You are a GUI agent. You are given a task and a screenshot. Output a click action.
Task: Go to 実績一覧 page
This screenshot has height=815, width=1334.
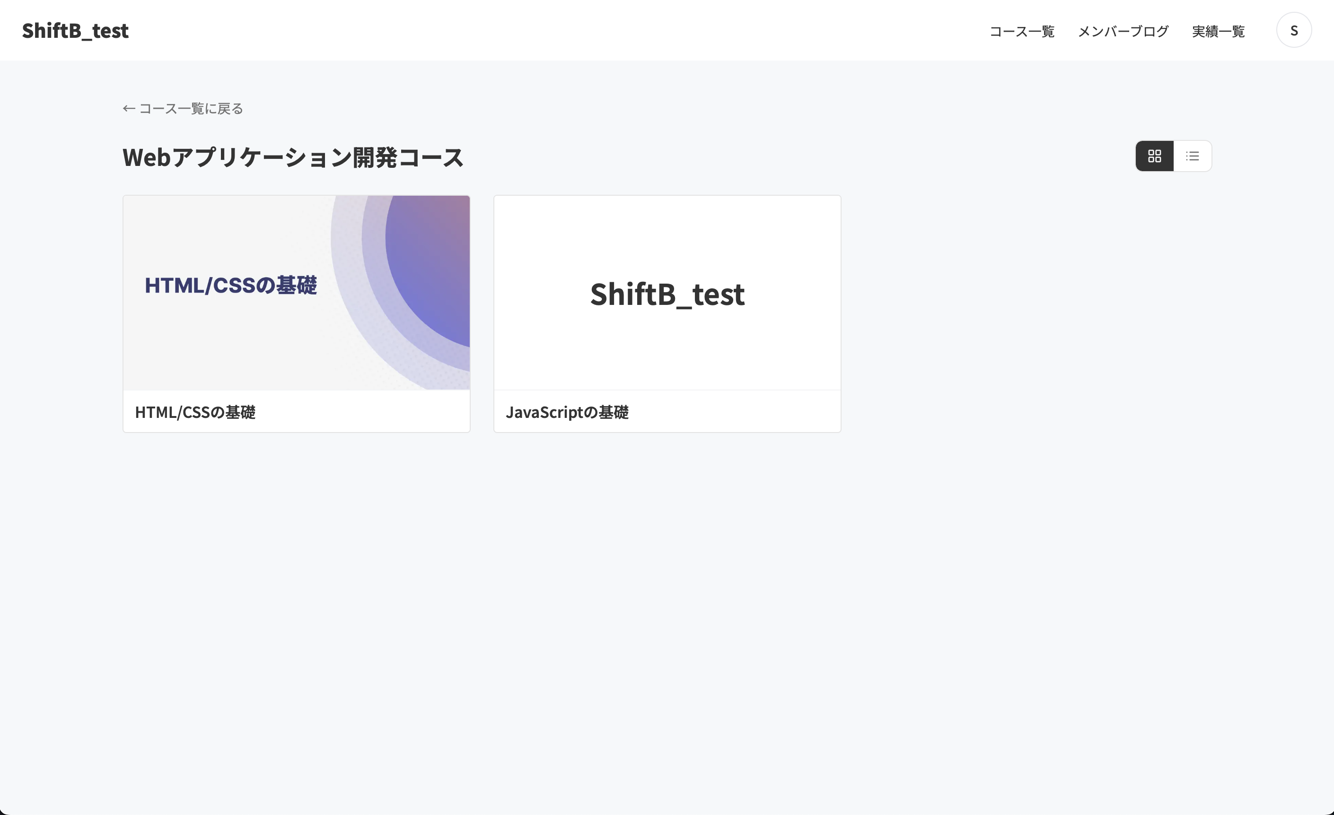pyautogui.click(x=1218, y=31)
